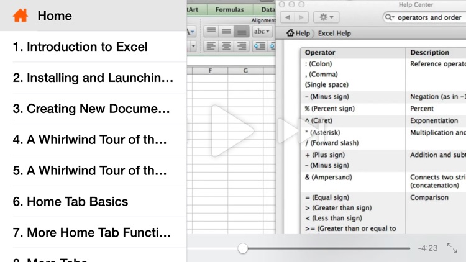The width and height of the screenshot is (466, 262).
Task: Click the Operator column header
Action: 353,53
